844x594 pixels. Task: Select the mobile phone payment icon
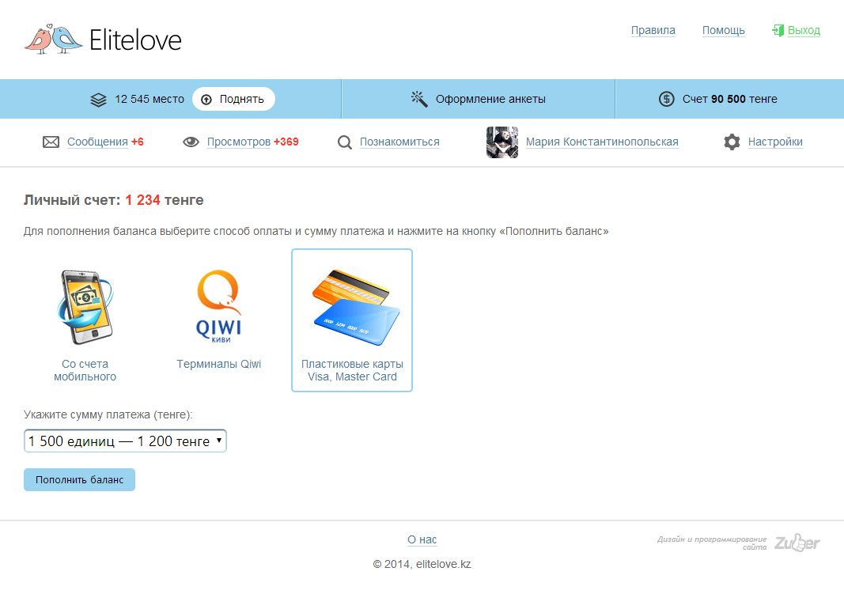[85, 308]
